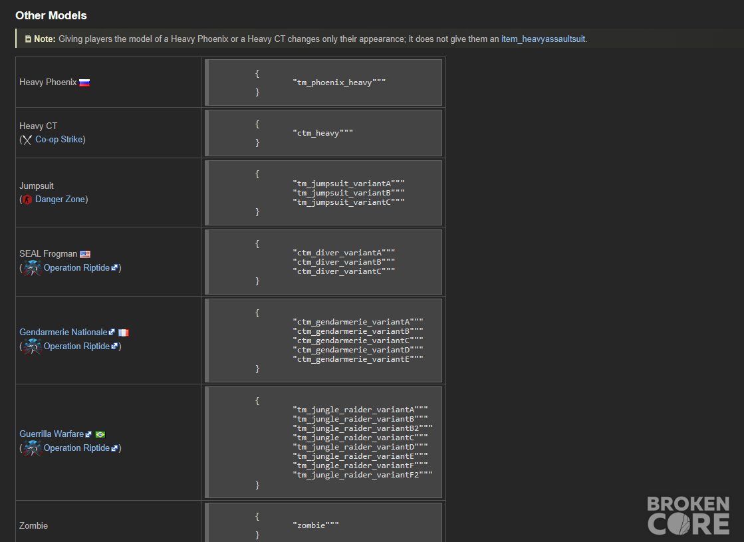Click the "zombie" code line
Screen dimensions: 744x542
coord(316,525)
